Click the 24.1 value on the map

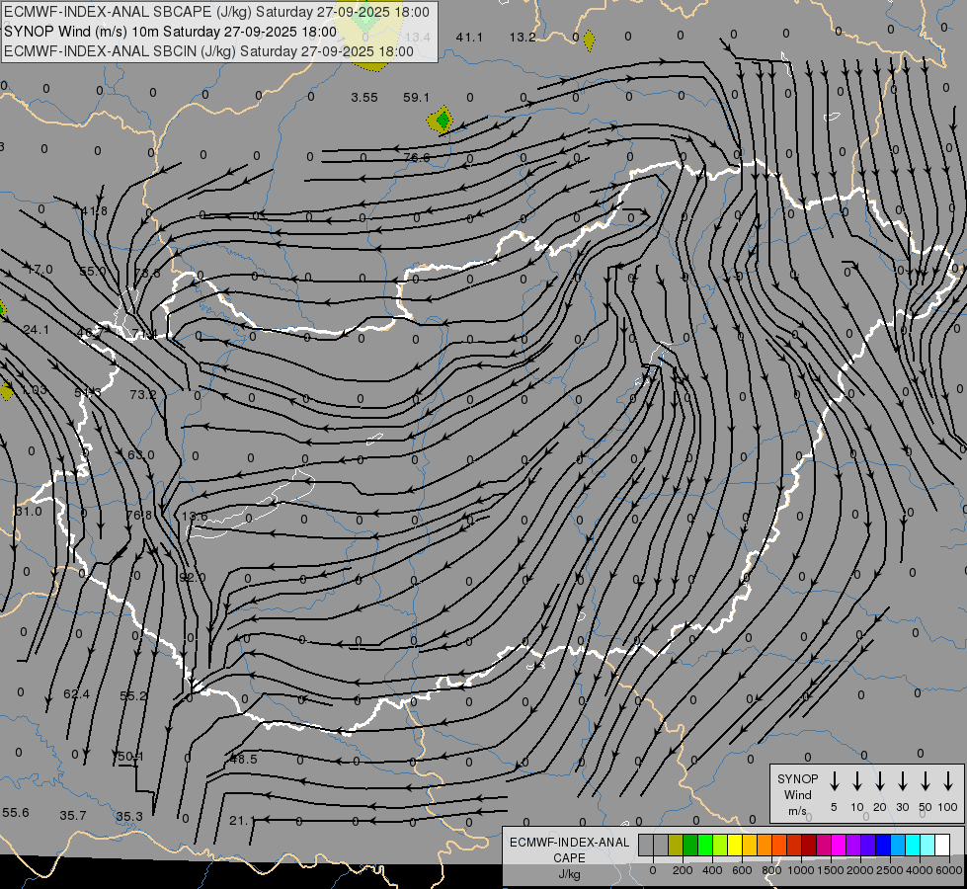[x=36, y=330]
